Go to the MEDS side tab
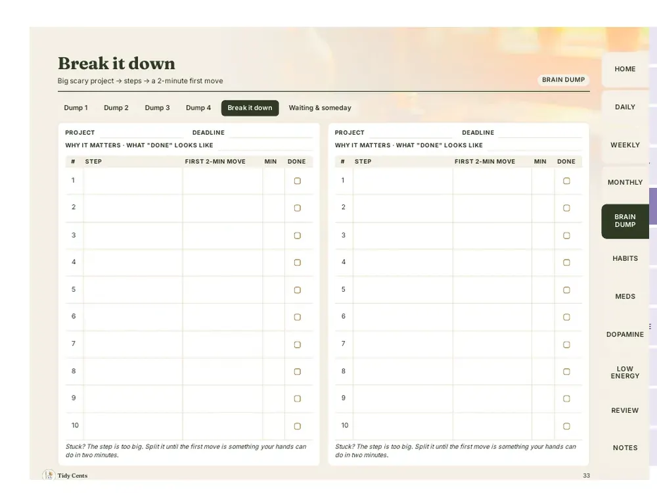 [x=625, y=296]
